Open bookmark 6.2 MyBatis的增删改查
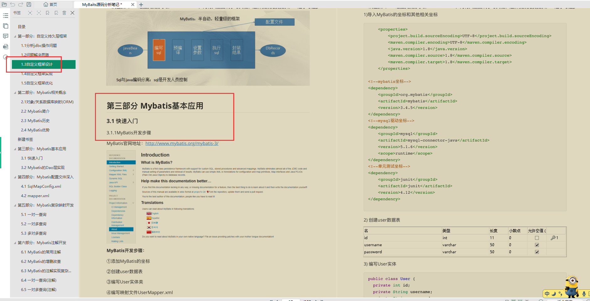This screenshot has height=301, width=590. (41, 262)
